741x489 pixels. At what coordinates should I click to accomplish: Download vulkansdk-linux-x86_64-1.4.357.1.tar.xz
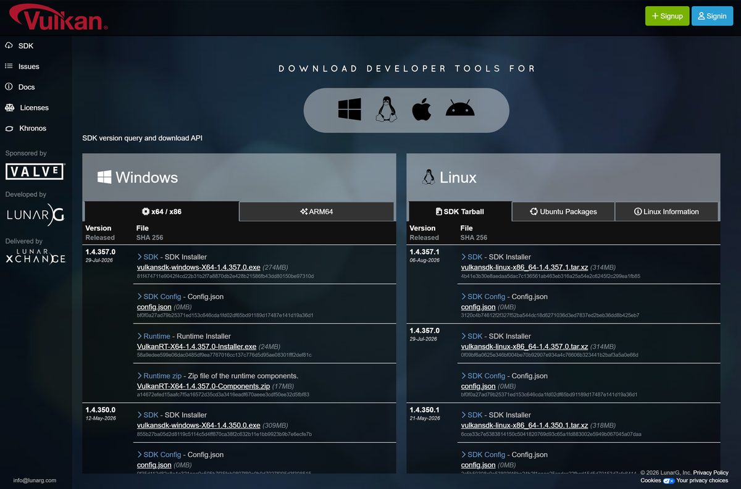coord(524,267)
